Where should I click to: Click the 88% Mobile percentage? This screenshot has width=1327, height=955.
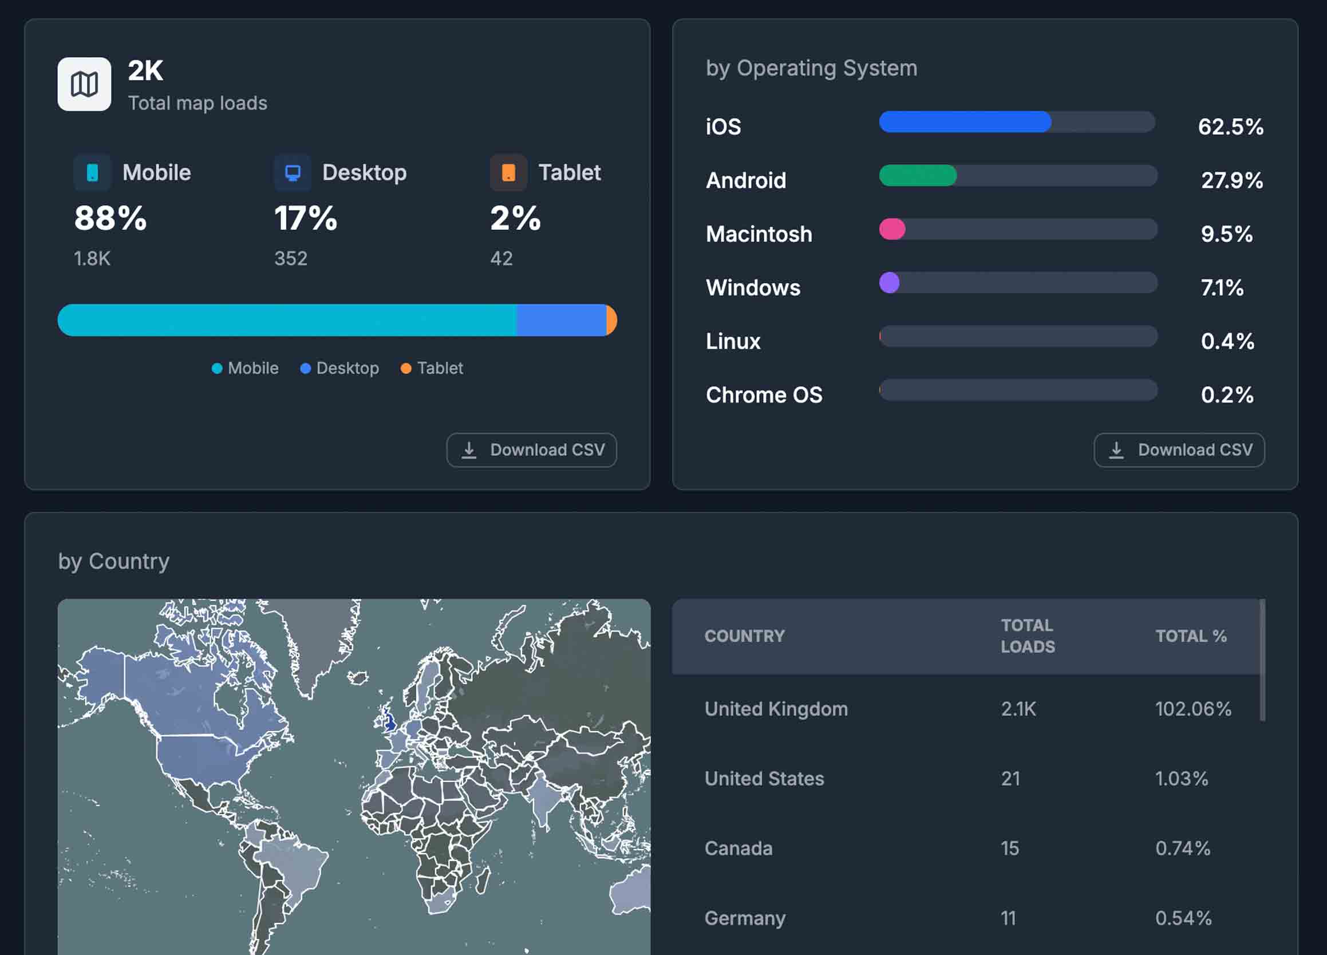click(110, 218)
